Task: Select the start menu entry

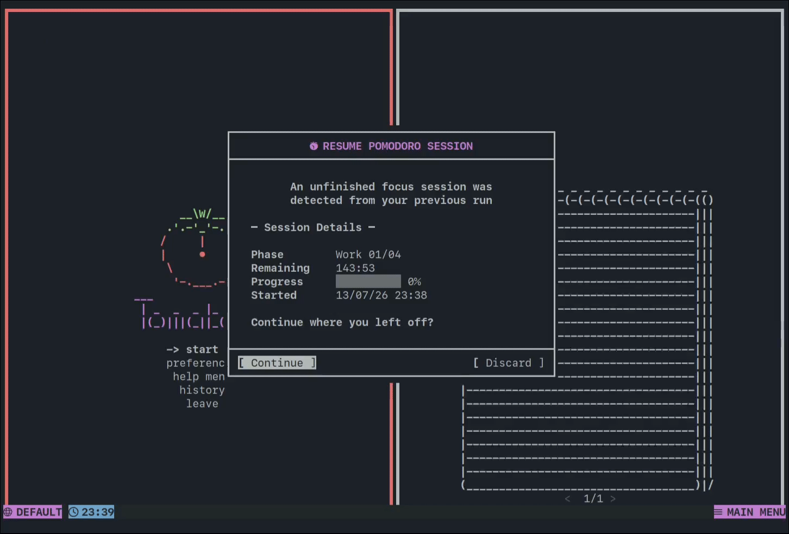Action: tap(202, 349)
